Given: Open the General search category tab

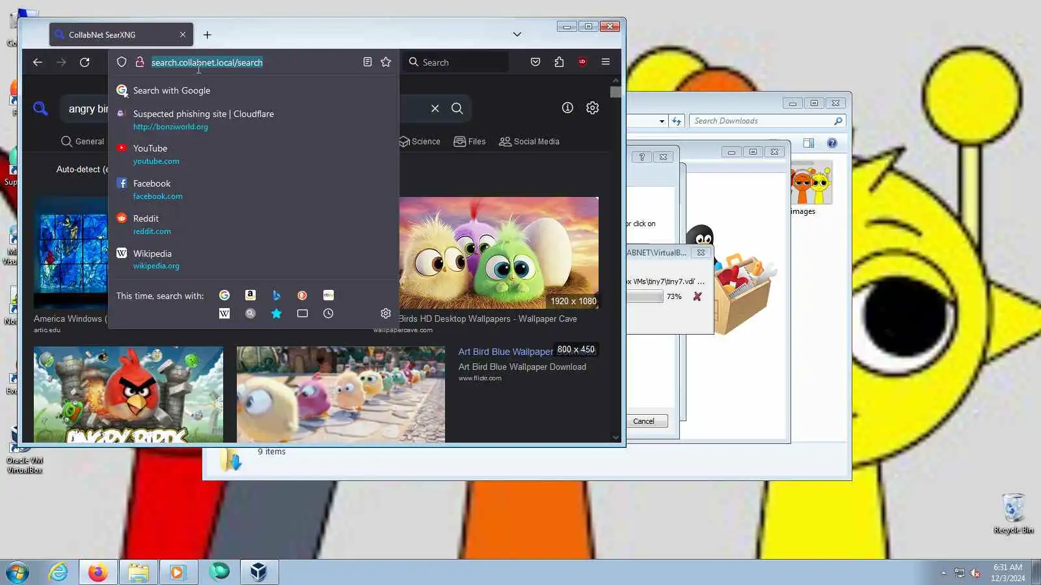Looking at the screenshot, I should point(83,142).
